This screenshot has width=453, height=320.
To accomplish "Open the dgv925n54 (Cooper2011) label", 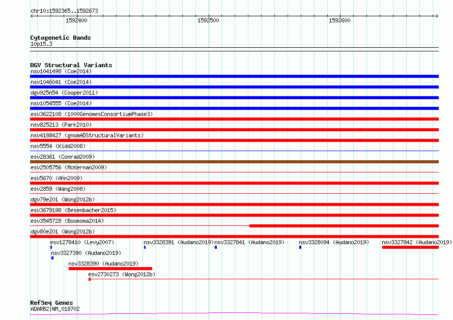I will pyautogui.click(x=64, y=93).
